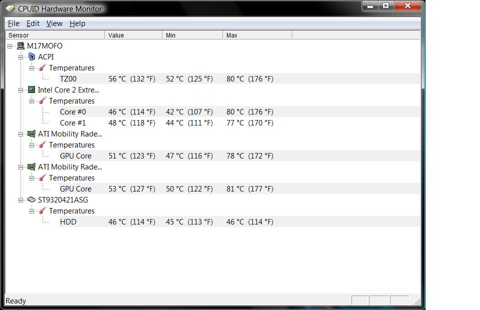Open the Edit menu

pos(33,23)
